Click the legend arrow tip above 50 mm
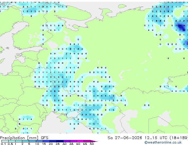Screen dimensions: 188x145 (x=94, y=141)
